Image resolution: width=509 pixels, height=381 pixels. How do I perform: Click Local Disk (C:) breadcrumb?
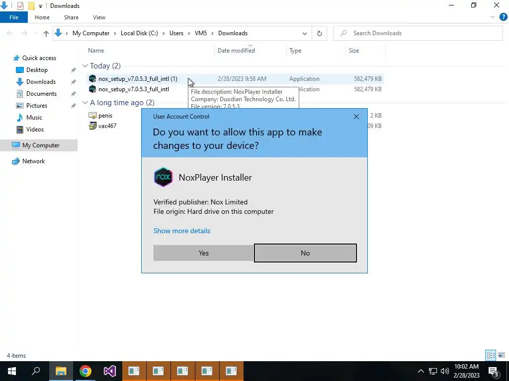(139, 33)
